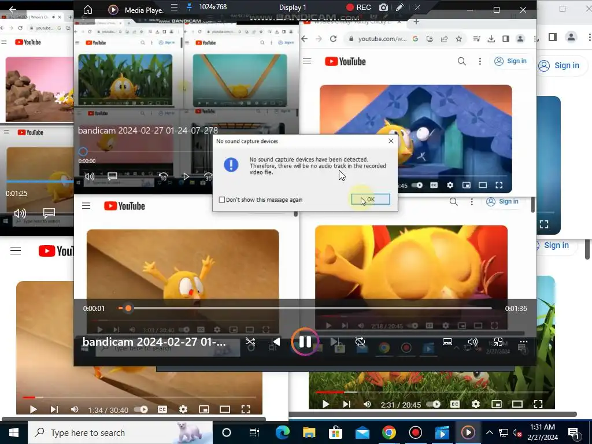
Task: Enable miniplayer on 1:34 / 30:40 player
Action: point(204,409)
